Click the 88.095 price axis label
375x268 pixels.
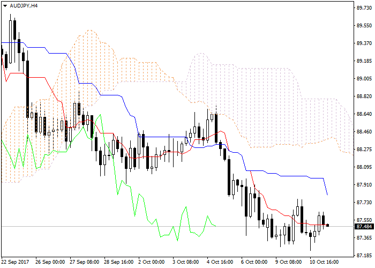coord(364,167)
